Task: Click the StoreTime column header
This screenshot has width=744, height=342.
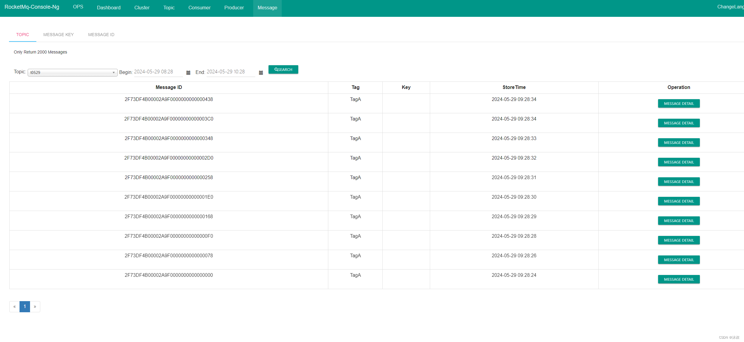Action: click(x=514, y=87)
